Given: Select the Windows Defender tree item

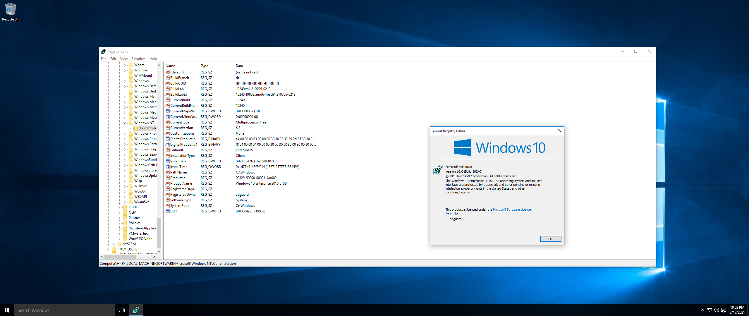Looking at the screenshot, I should coord(145,86).
